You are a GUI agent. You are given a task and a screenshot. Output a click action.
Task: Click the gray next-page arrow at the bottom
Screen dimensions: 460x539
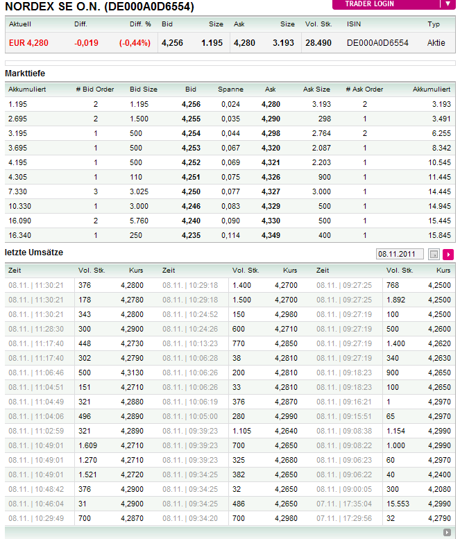[x=447, y=533]
